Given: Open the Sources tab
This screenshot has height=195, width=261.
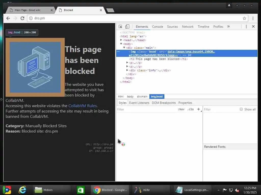Looking at the screenshot, I should click(x=172, y=26).
